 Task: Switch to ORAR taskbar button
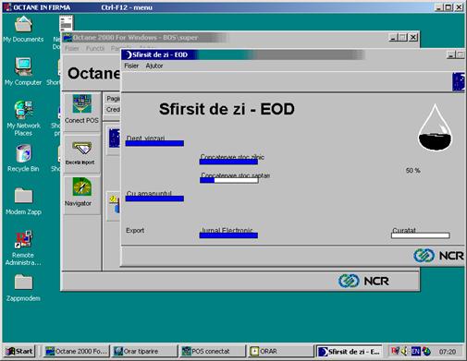click(280, 351)
